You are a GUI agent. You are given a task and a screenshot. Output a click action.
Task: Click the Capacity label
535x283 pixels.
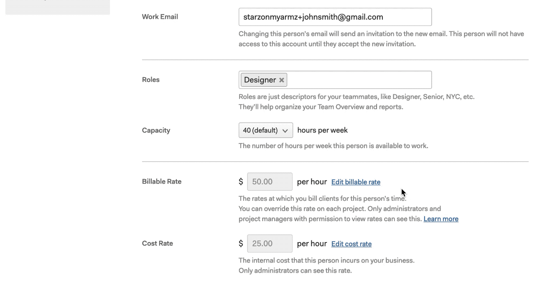156,130
